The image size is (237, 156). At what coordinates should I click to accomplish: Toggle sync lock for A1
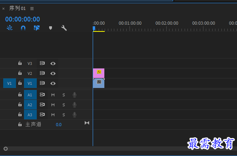tap(42, 95)
